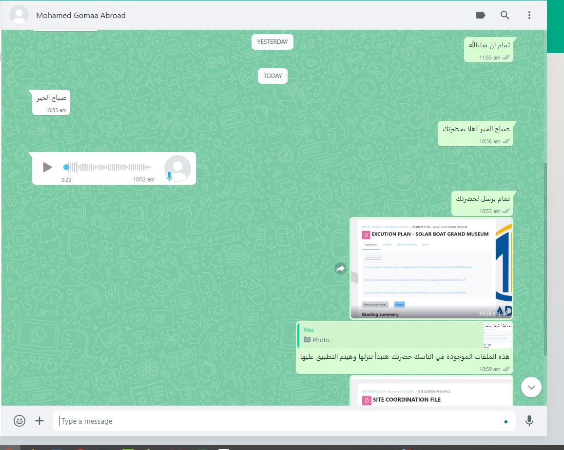Click the 10:36 am message timestamp
564x450 pixels.
click(x=489, y=141)
